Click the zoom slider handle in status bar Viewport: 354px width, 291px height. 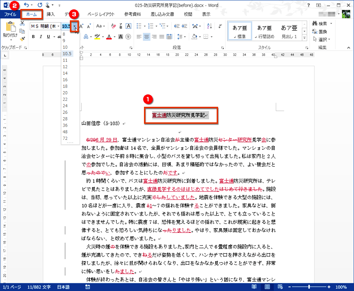309,287
